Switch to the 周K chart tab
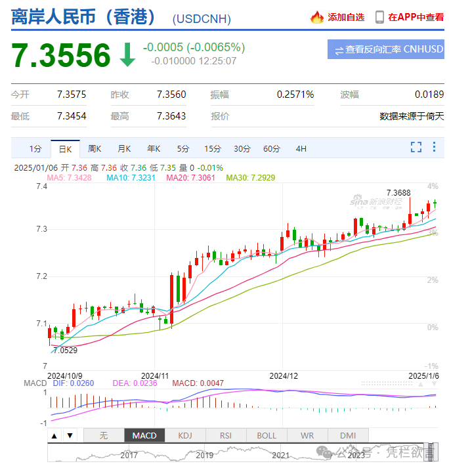The height and width of the screenshot is (470, 449). 95,149
